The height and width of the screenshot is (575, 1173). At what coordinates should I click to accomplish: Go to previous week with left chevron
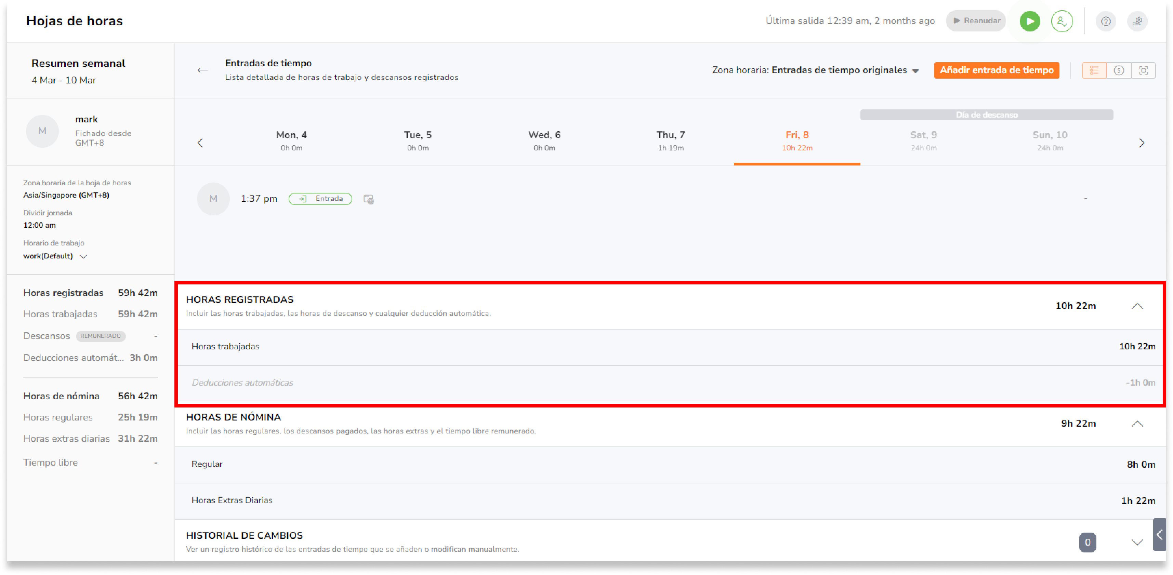[x=200, y=143]
